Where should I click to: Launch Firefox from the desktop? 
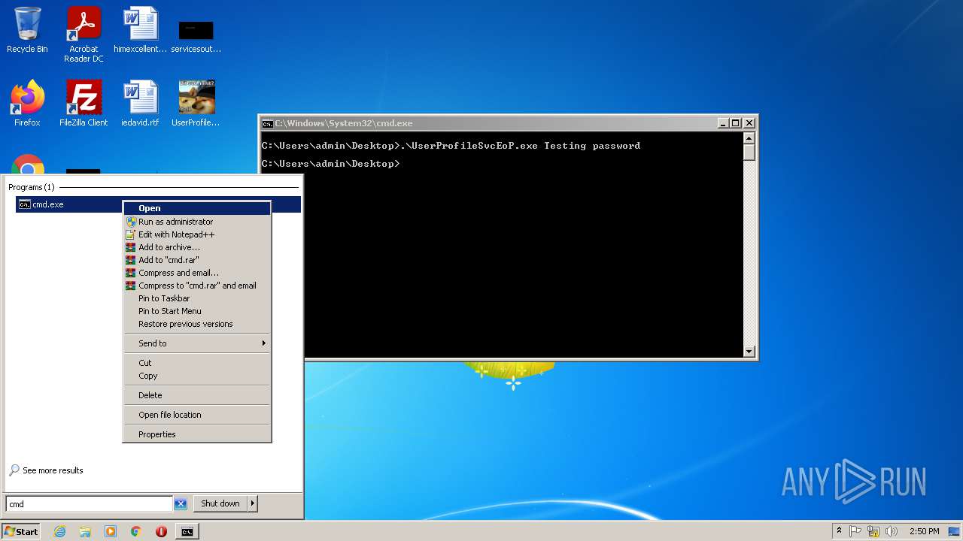[x=27, y=104]
